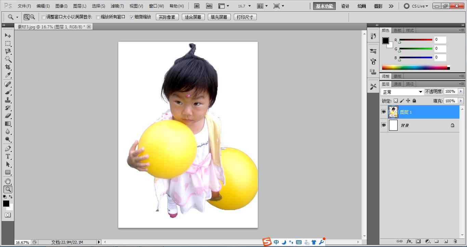Launch Adobe Bridge from the application bar
467x247 pixels.
(x=197, y=6)
